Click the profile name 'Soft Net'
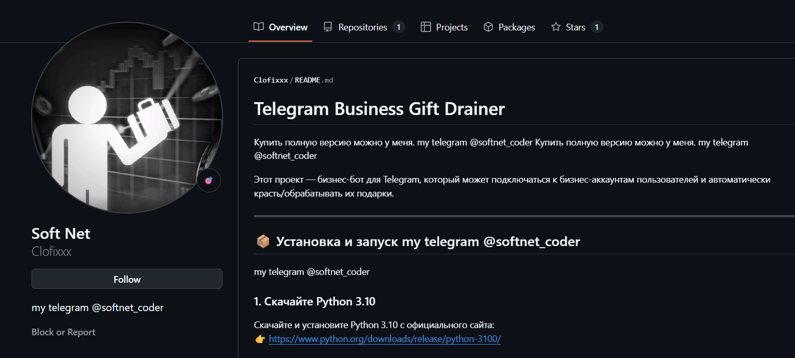The width and height of the screenshot is (795, 358). click(x=61, y=234)
